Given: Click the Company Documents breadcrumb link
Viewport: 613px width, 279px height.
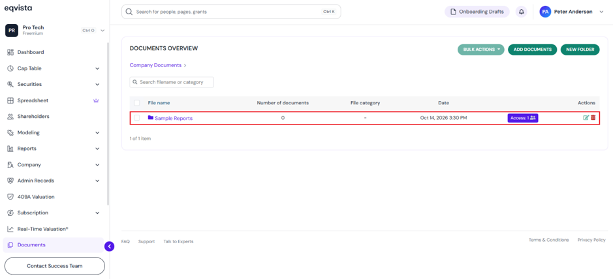Looking at the screenshot, I should point(155,65).
